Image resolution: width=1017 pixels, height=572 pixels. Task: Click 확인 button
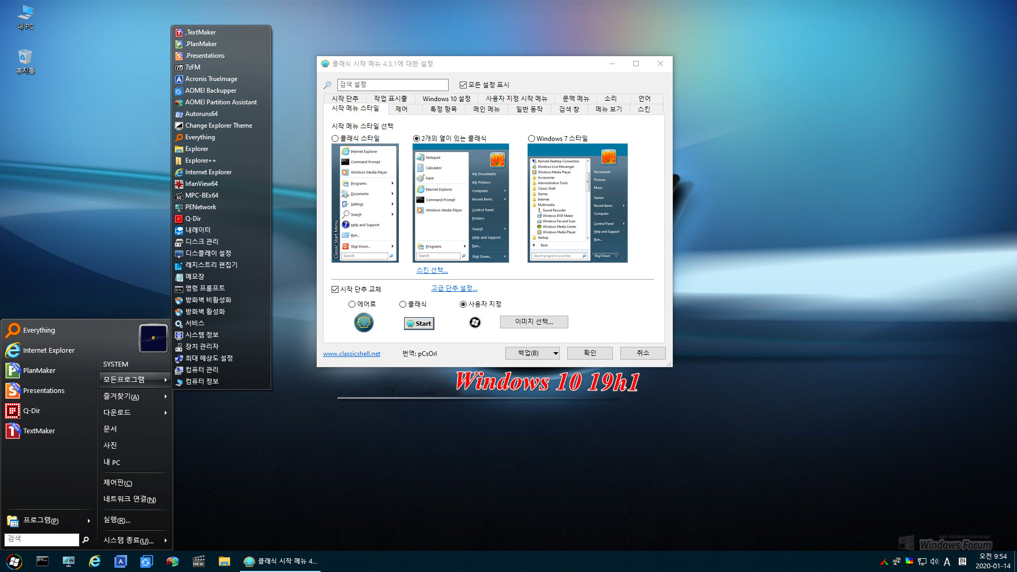coord(590,353)
